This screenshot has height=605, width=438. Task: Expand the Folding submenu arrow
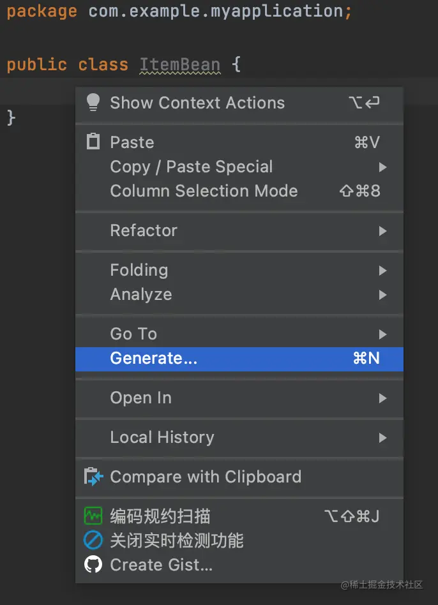pos(382,271)
